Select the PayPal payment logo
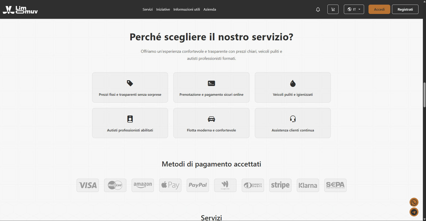This screenshot has width=426, height=221. pos(198,185)
